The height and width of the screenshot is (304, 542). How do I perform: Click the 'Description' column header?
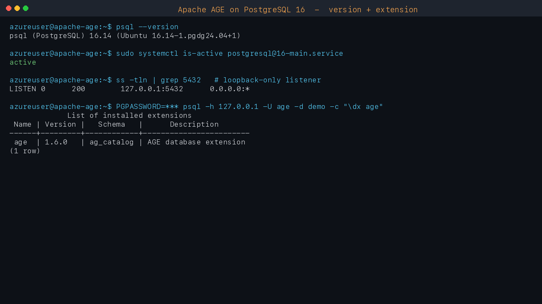(194, 125)
